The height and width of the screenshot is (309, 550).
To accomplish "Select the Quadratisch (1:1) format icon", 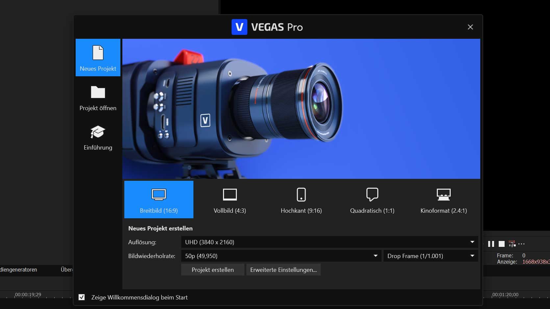I will click(x=372, y=195).
